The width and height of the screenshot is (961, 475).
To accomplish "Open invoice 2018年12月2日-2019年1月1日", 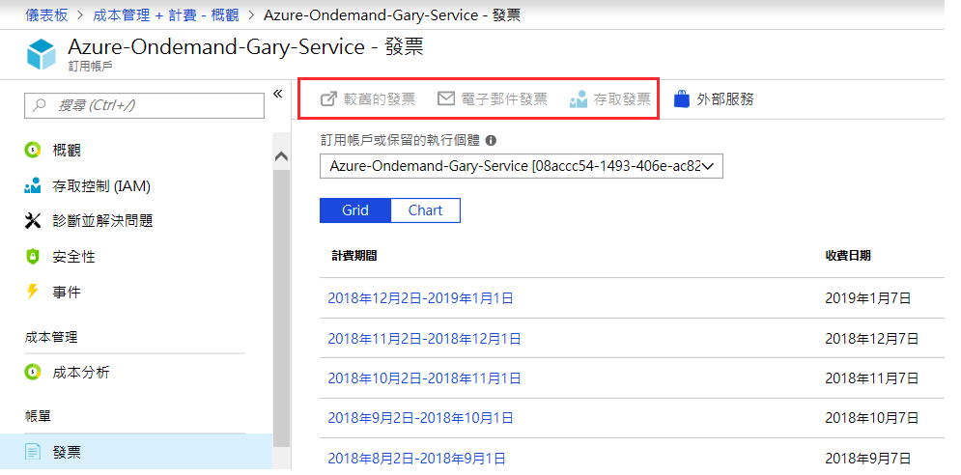I will tap(420, 298).
